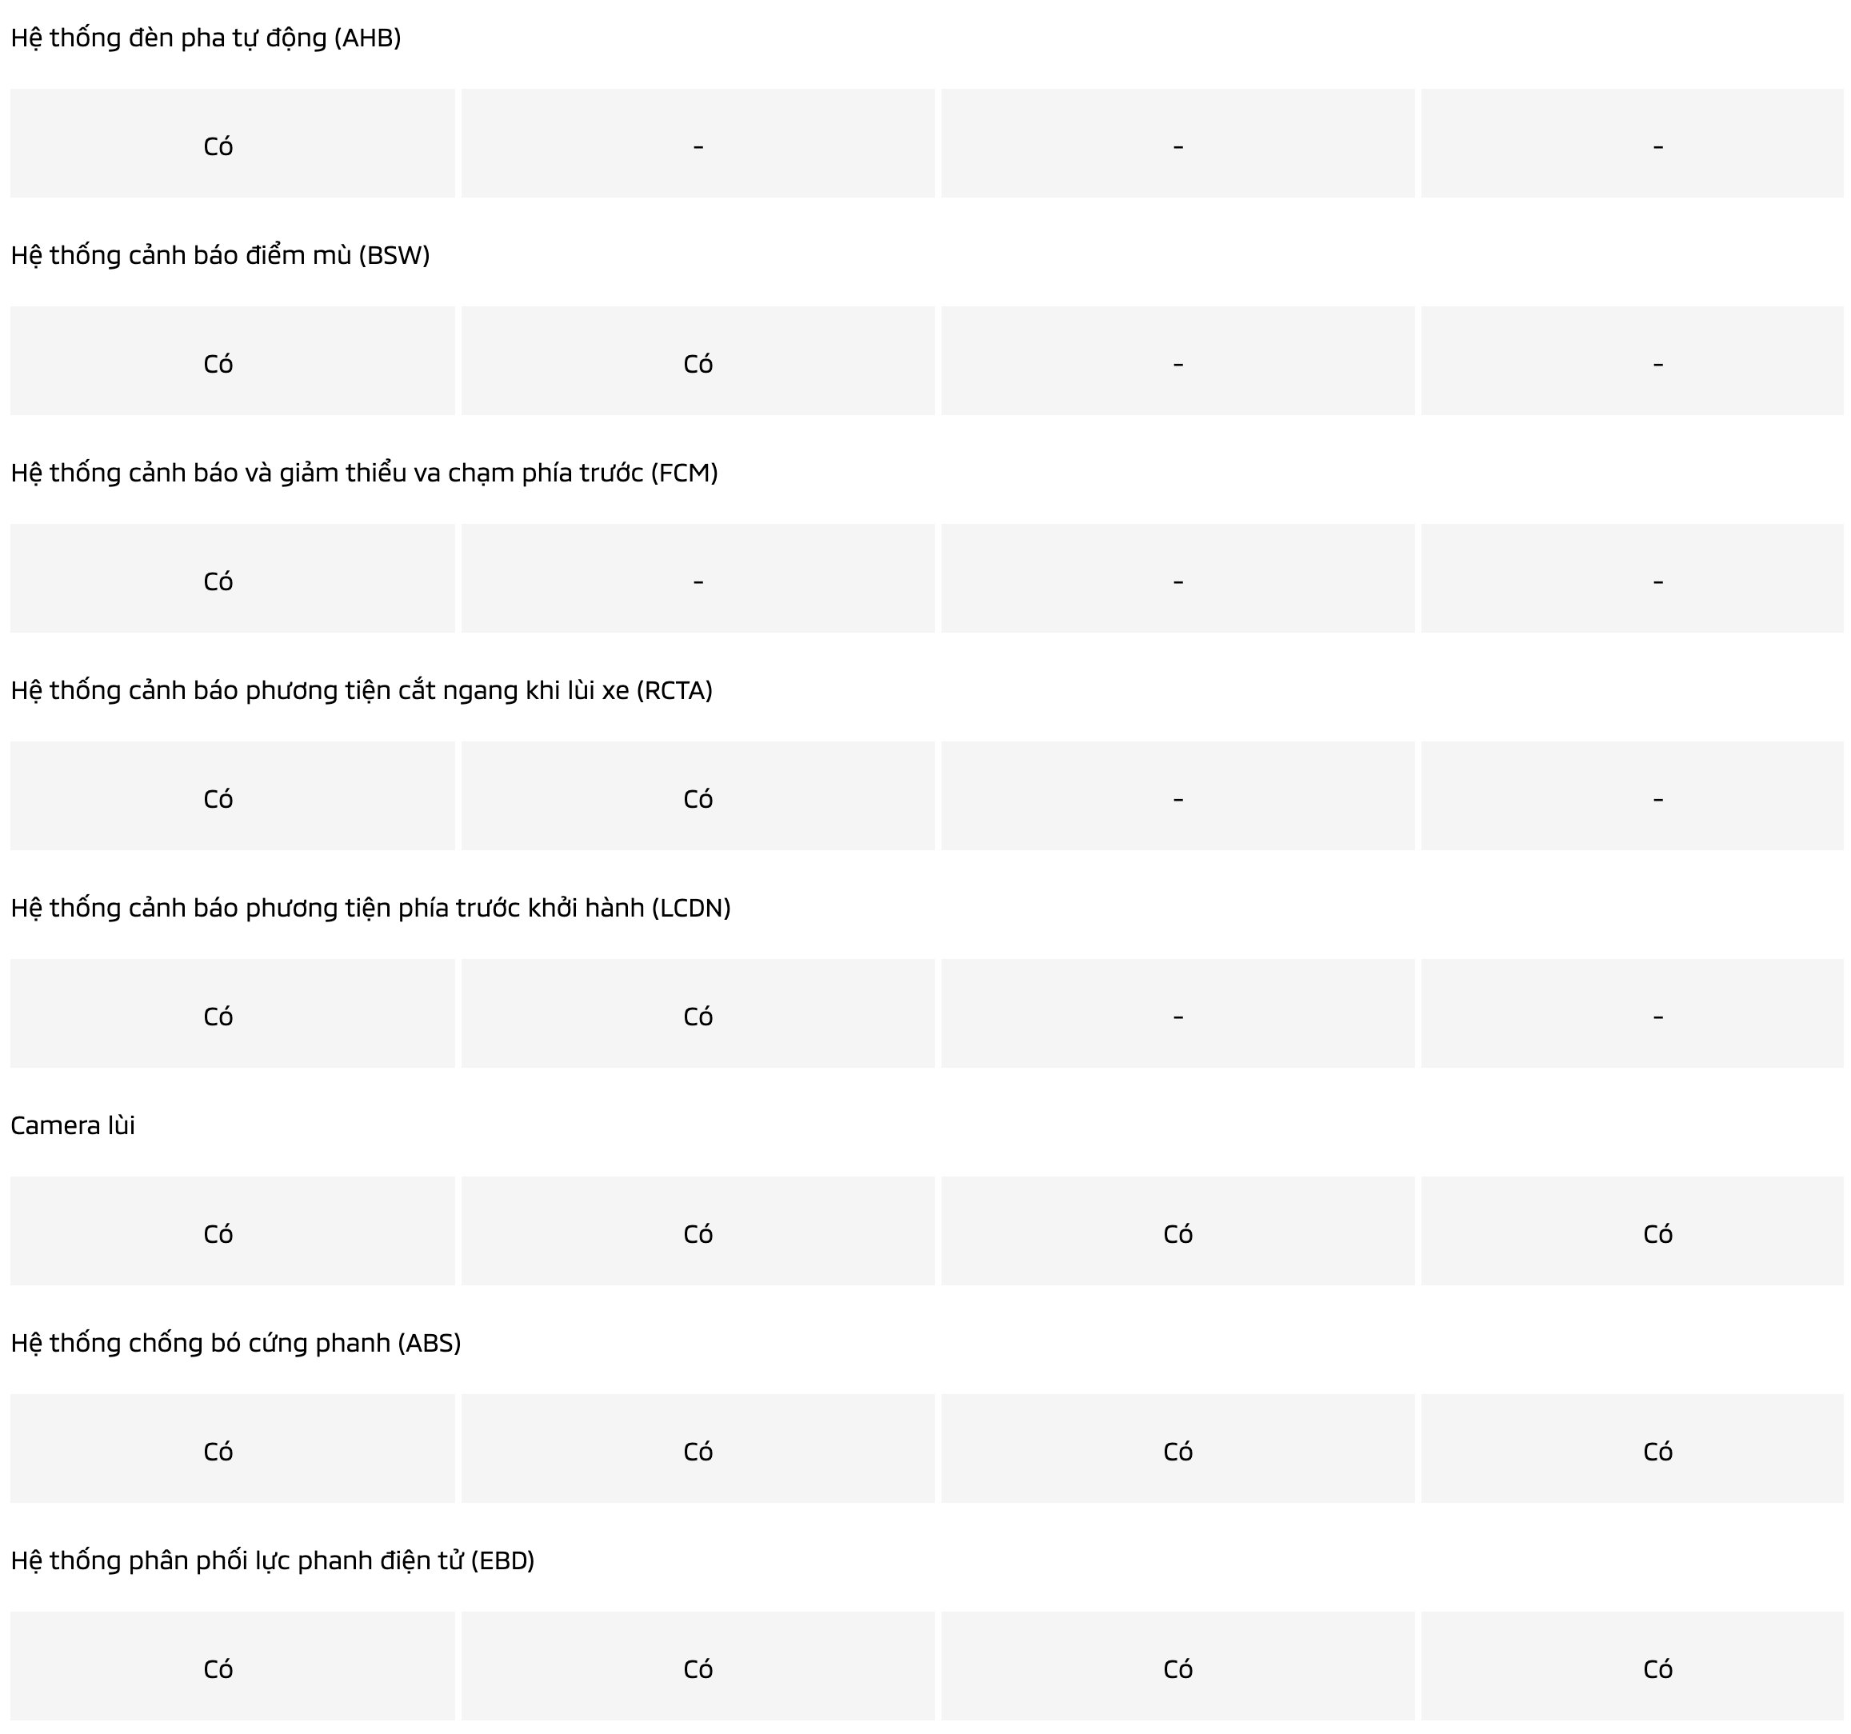Click the only "Có" cell in FCM row
This screenshot has width=1851, height=1734.
pos(218,581)
